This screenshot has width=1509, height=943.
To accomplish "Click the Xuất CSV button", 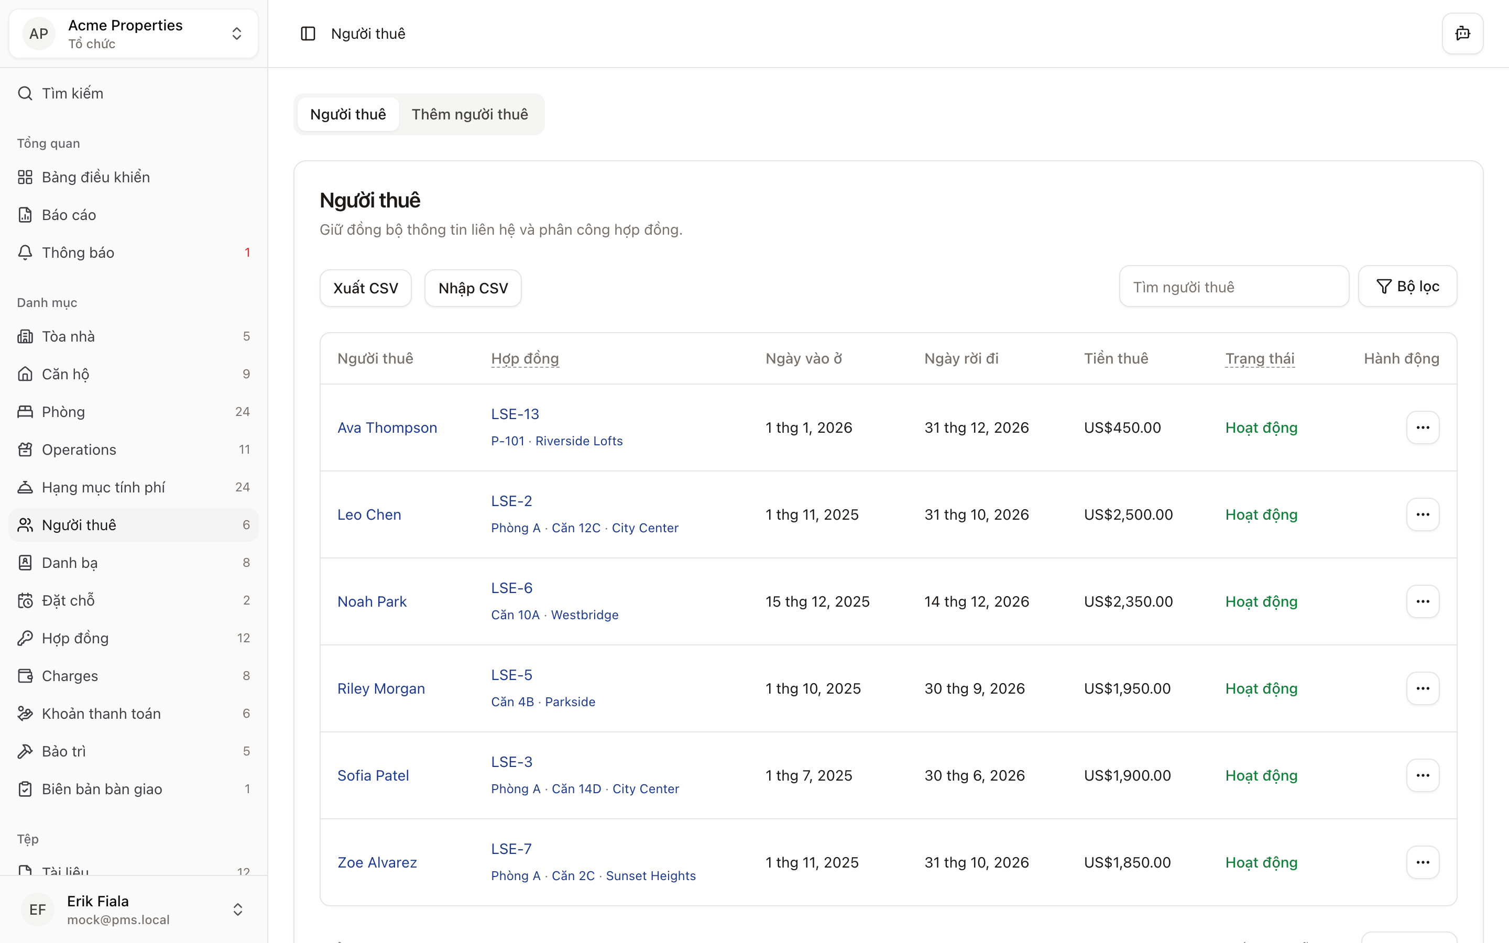I will pos(365,288).
